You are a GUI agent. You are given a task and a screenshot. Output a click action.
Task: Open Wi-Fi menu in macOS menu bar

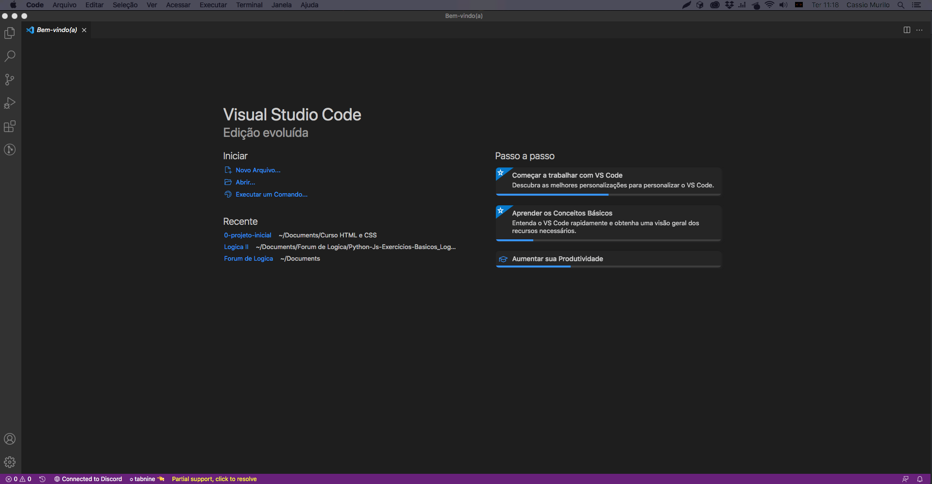(769, 5)
